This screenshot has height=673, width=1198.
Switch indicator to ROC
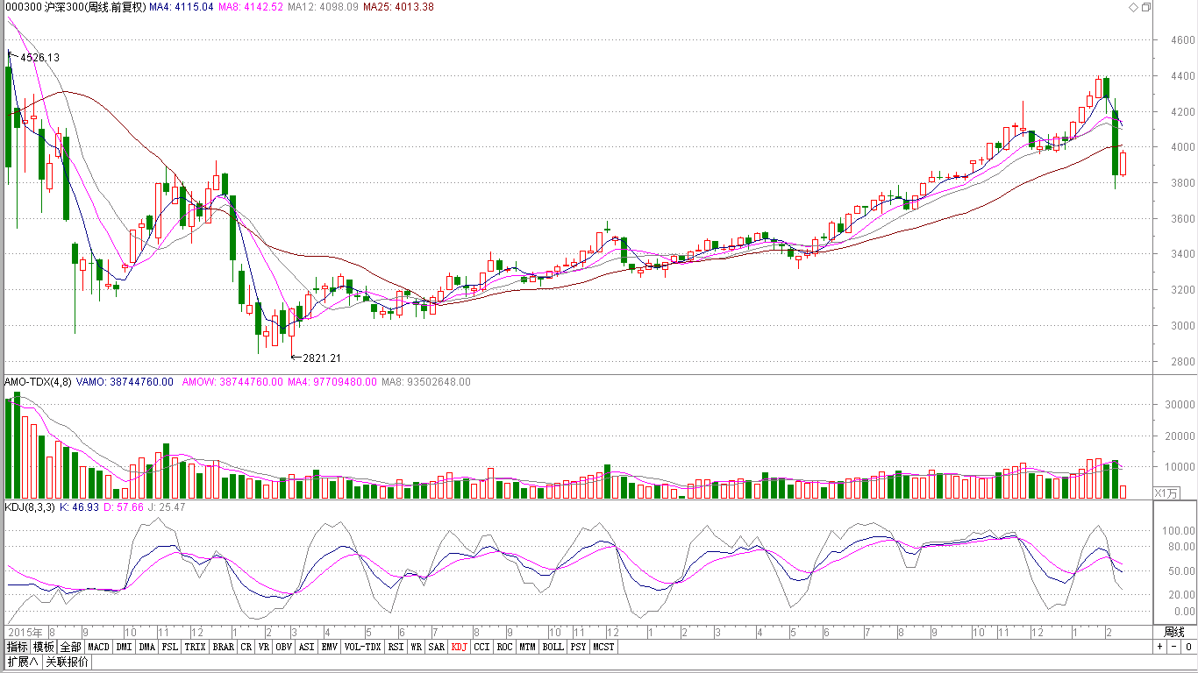(504, 647)
